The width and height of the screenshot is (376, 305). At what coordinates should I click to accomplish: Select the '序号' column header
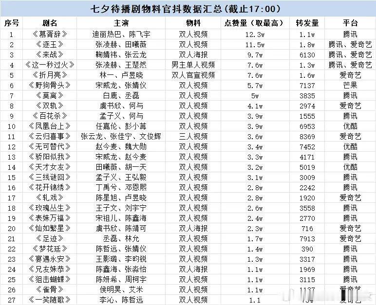pos(12,23)
